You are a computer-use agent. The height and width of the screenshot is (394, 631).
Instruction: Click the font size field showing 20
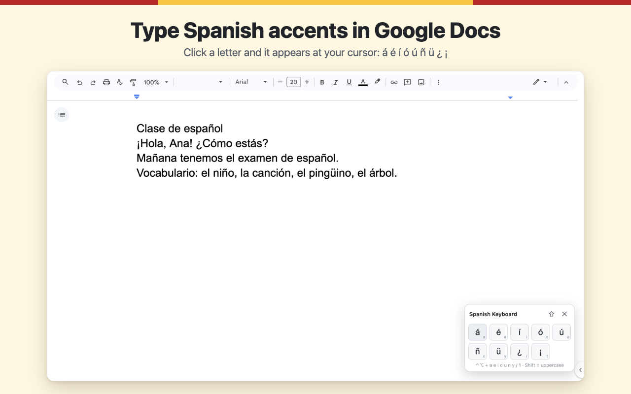pyautogui.click(x=293, y=82)
